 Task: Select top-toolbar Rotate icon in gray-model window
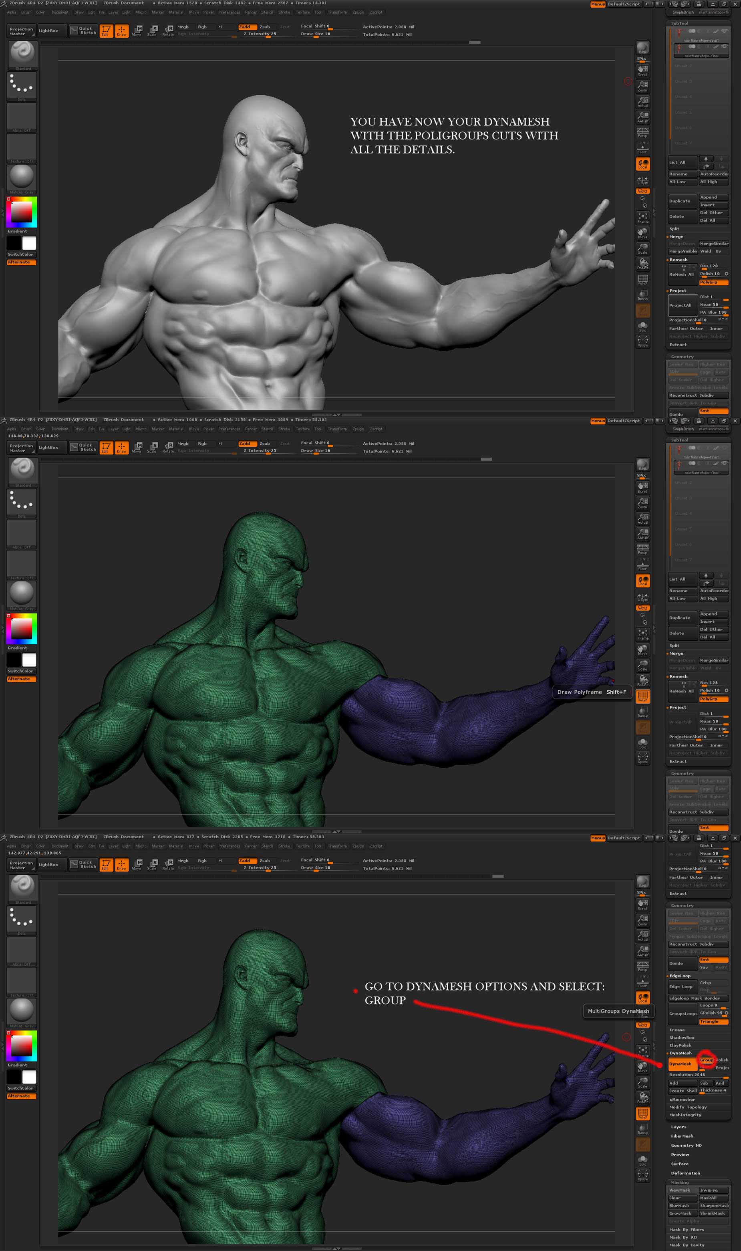click(168, 31)
